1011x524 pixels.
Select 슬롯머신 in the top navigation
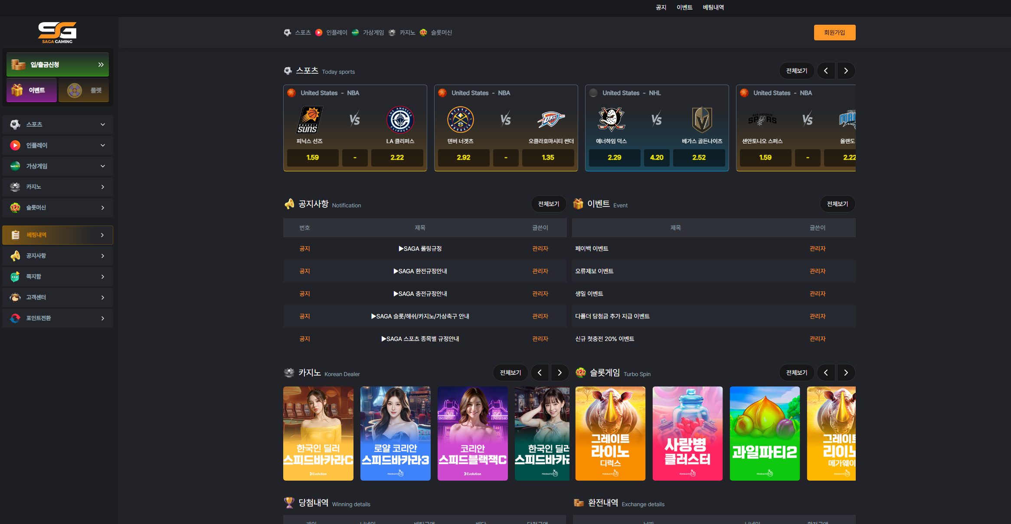pyautogui.click(x=441, y=33)
